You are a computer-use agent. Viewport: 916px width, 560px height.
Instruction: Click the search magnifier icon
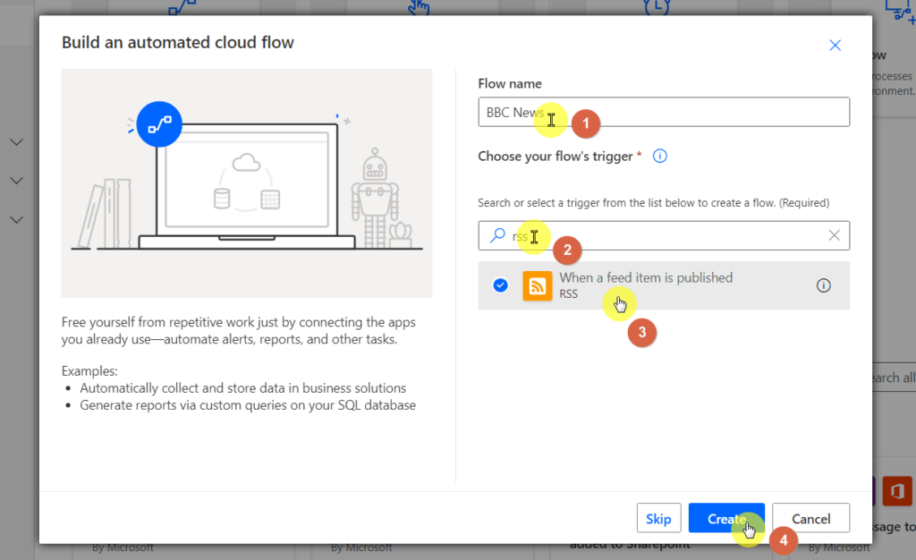point(497,235)
